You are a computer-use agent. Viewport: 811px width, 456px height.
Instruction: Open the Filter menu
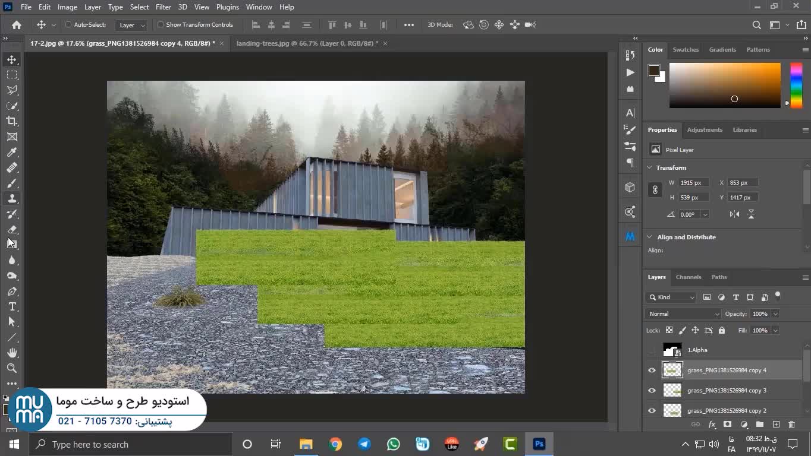[x=163, y=7]
